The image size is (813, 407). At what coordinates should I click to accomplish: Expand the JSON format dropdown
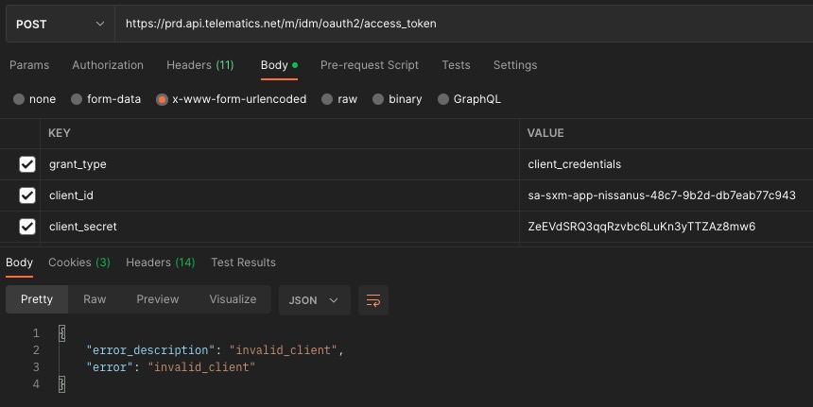click(x=314, y=300)
